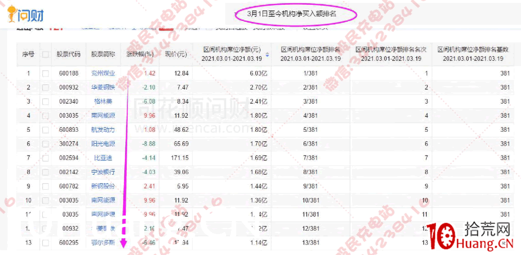Click the 1.70亿 net amount cell
Image resolution: width=521 pixels, height=255 pixels.
259,144
